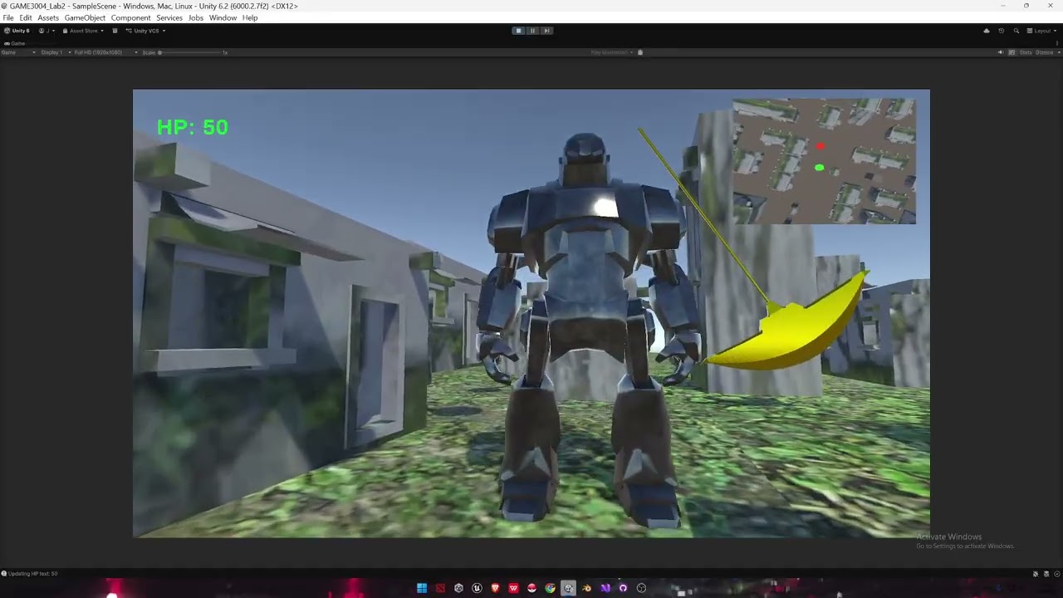Image resolution: width=1063 pixels, height=598 pixels.
Task: Open the Component menu
Action: tap(131, 17)
